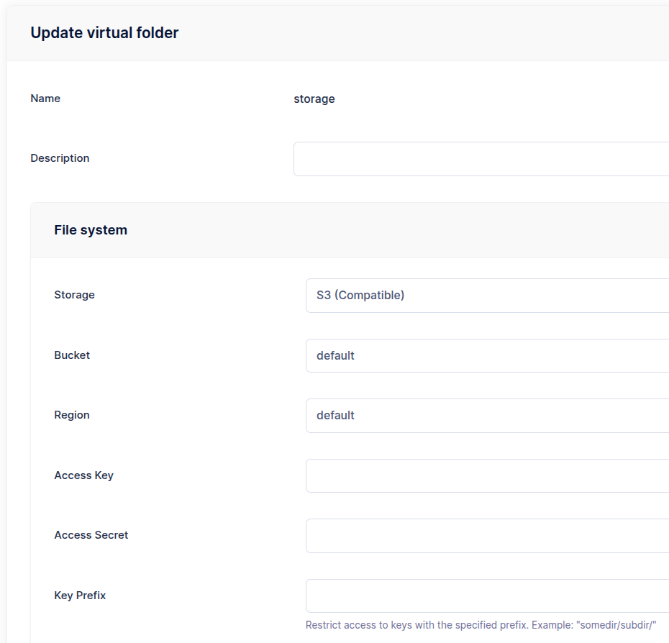Click the Access Secret label

click(91, 535)
